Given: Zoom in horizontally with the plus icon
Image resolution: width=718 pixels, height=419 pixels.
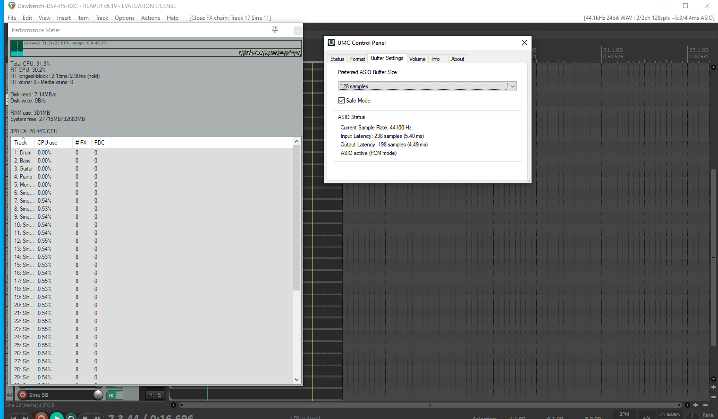Looking at the screenshot, I should [695, 405].
